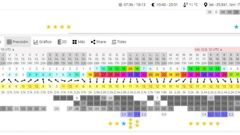The image size is (240, 135).
Task: Click the blue star in the bottom rating row
Action: pos(123,123)
